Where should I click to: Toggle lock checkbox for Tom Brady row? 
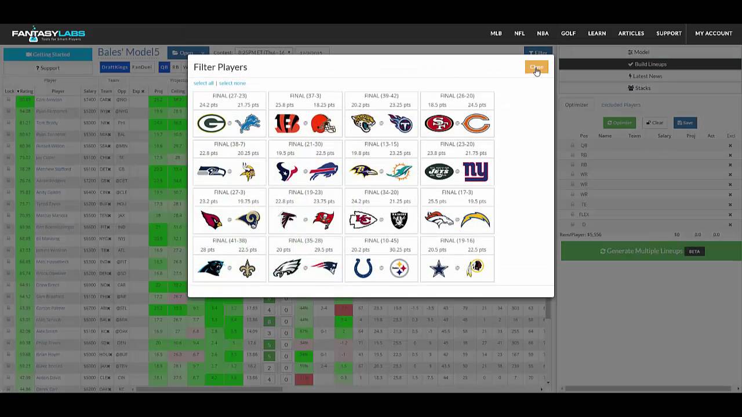(9, 123)
